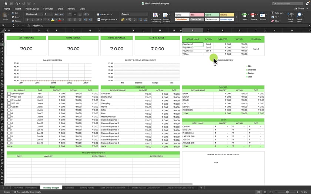This screenshot has height=194, width=311.
Task: Apply the Good cell style swatch
Action: (212, 15)
